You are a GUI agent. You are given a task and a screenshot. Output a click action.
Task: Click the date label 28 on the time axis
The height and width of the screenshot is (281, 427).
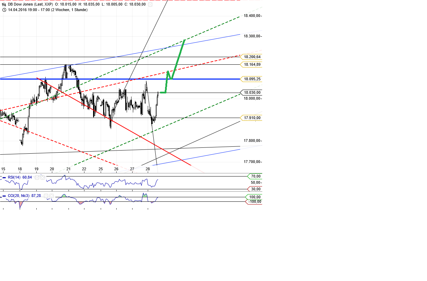coord(148,169)
